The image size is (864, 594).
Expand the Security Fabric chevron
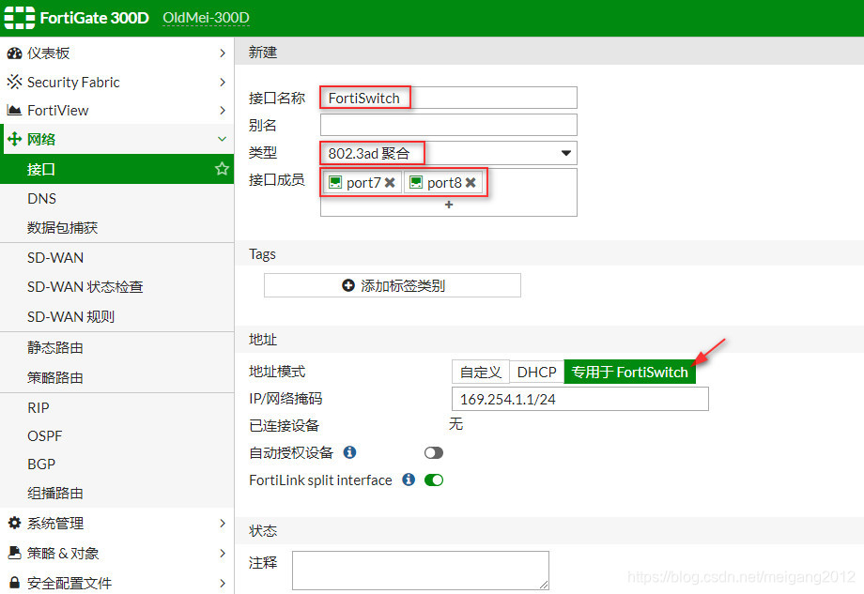tap(222, 82)
